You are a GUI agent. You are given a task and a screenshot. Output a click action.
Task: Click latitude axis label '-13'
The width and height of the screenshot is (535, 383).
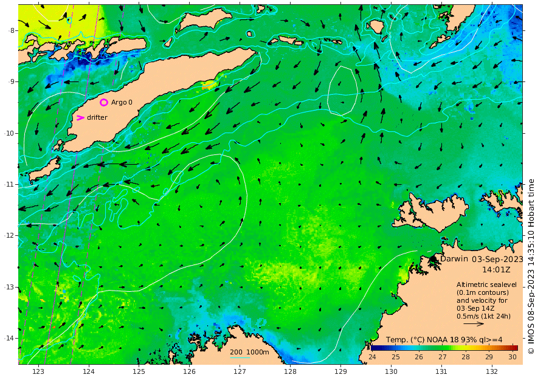10,287
